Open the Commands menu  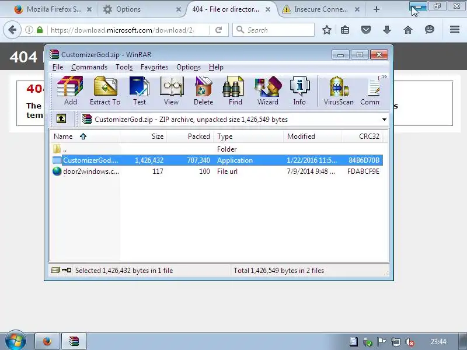(89, 67)
